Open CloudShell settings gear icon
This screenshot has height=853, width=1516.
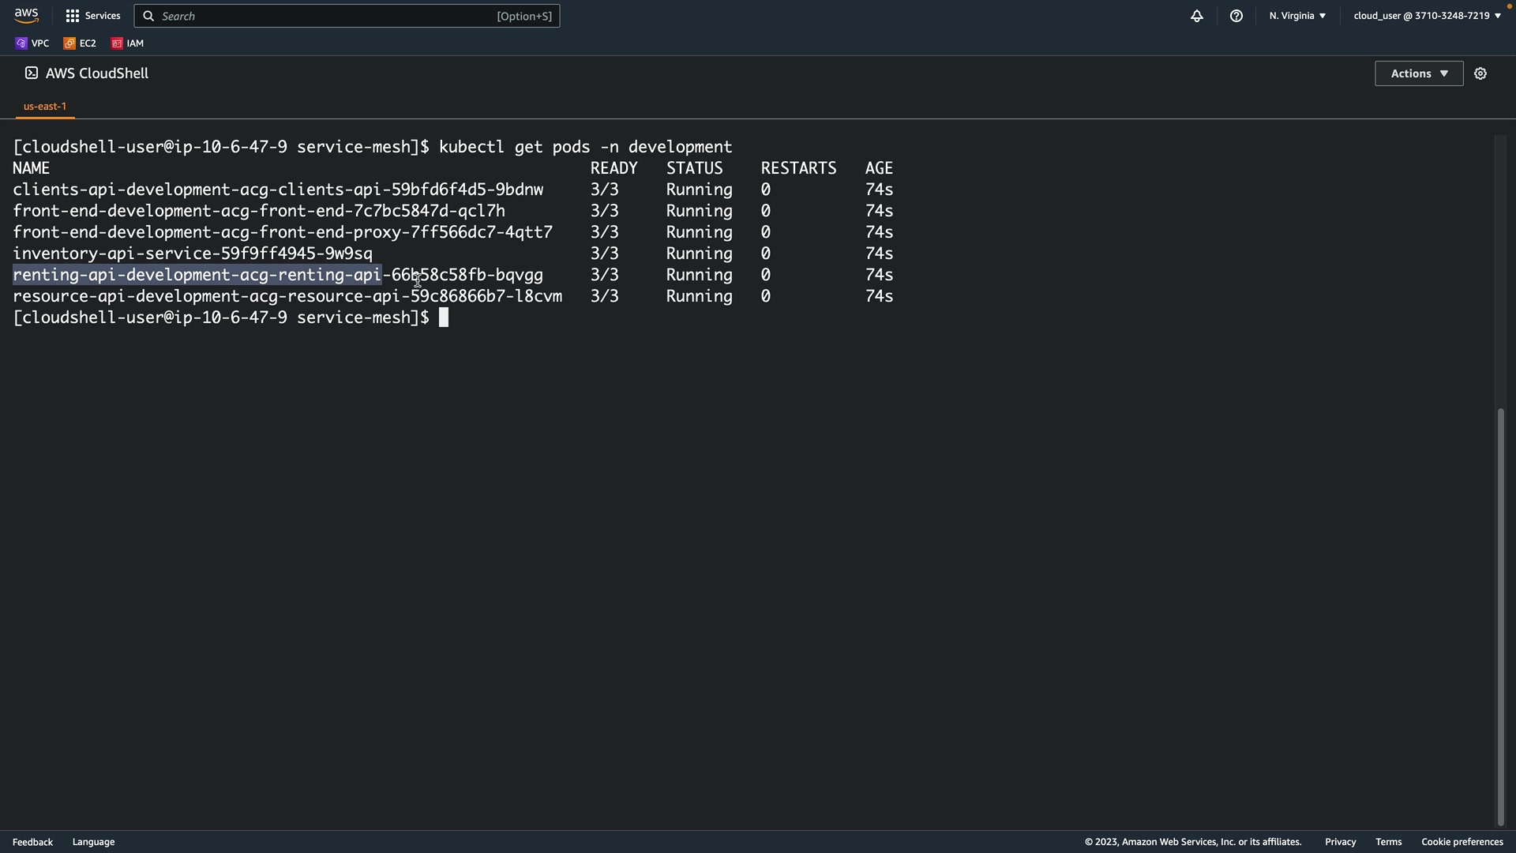(1480, 73)
